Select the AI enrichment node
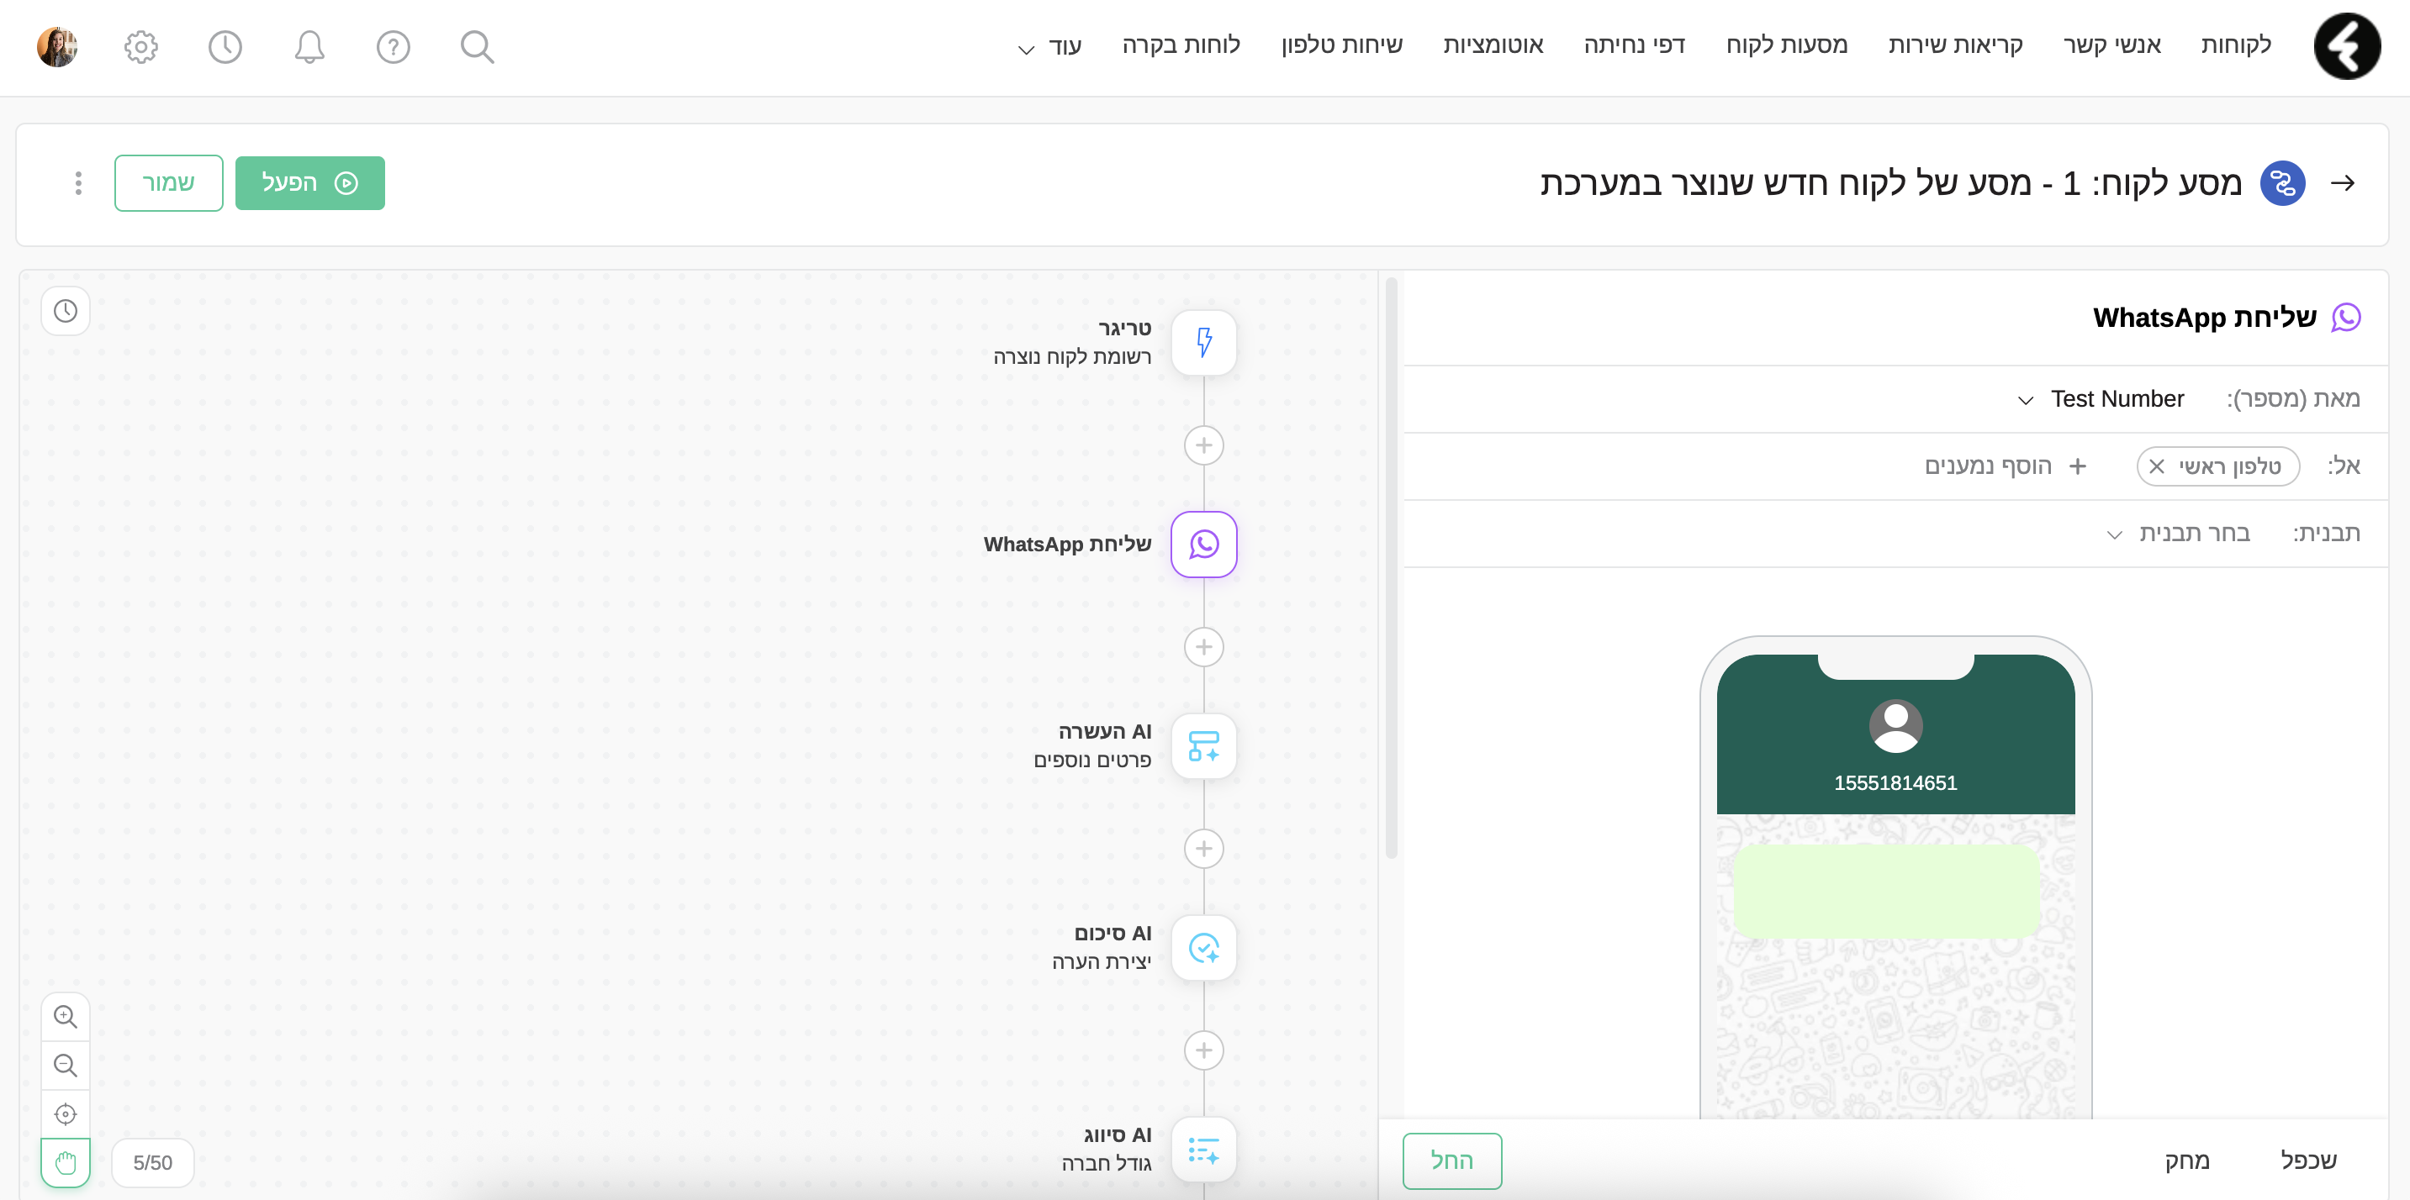The image size is (2410, 1200). [1203, 747]
